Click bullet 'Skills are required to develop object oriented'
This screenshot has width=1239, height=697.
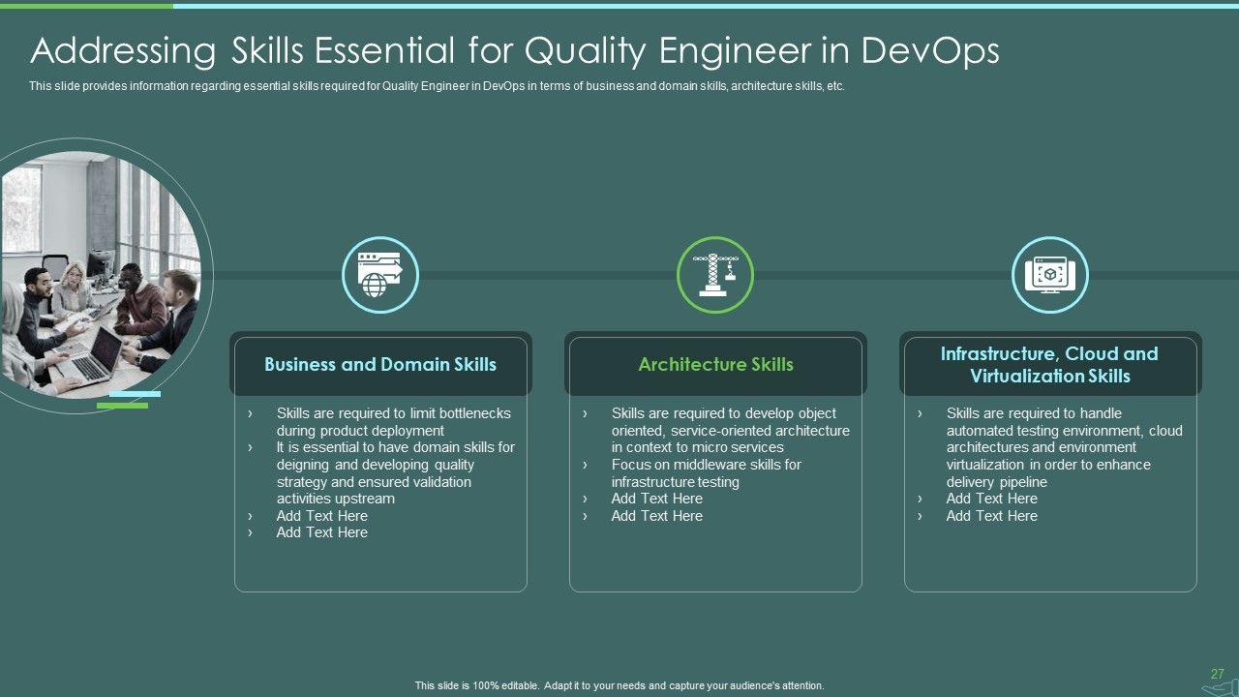point(730,430)
